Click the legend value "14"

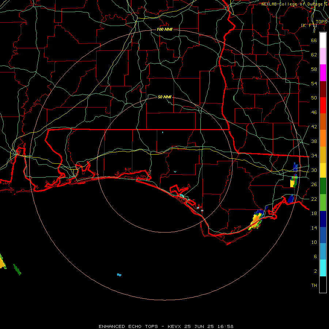pyautogui.click(x=314, y=228)
